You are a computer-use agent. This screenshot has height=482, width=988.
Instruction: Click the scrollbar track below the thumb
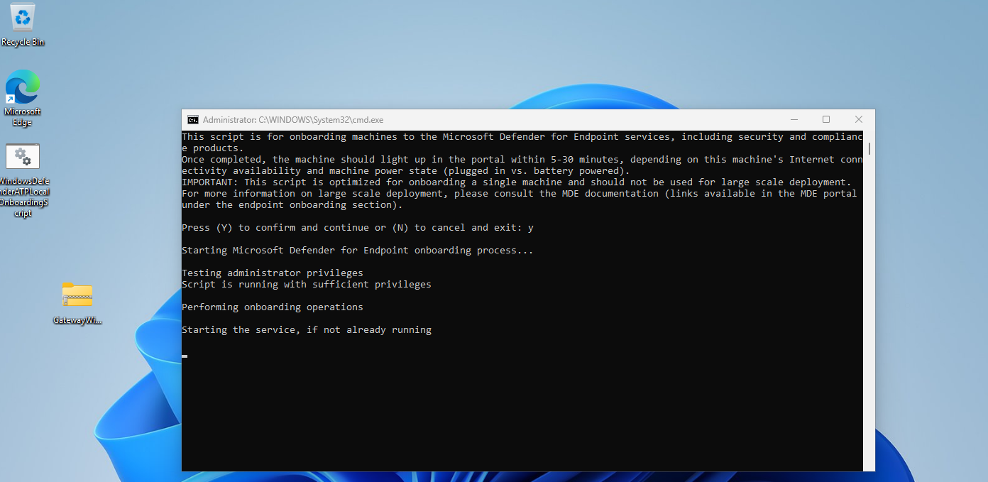click(x=869, y=319)
